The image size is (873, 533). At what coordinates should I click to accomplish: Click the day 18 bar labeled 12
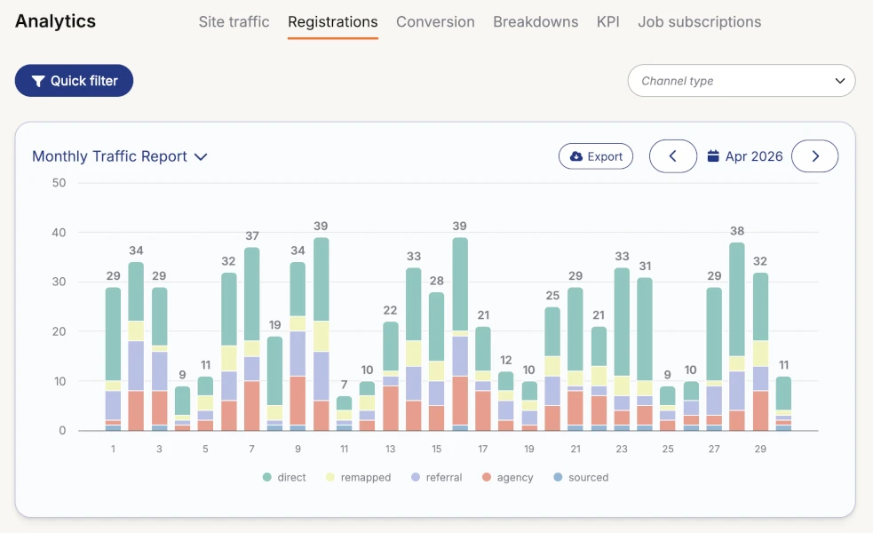click(x=506, y=401)
